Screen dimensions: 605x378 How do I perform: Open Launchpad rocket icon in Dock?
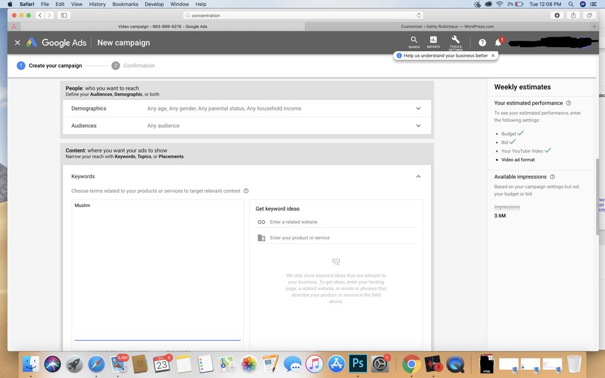(x=74, y=364)
